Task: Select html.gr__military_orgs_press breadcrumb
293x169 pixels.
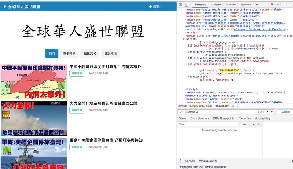Action: pos(195,106)
